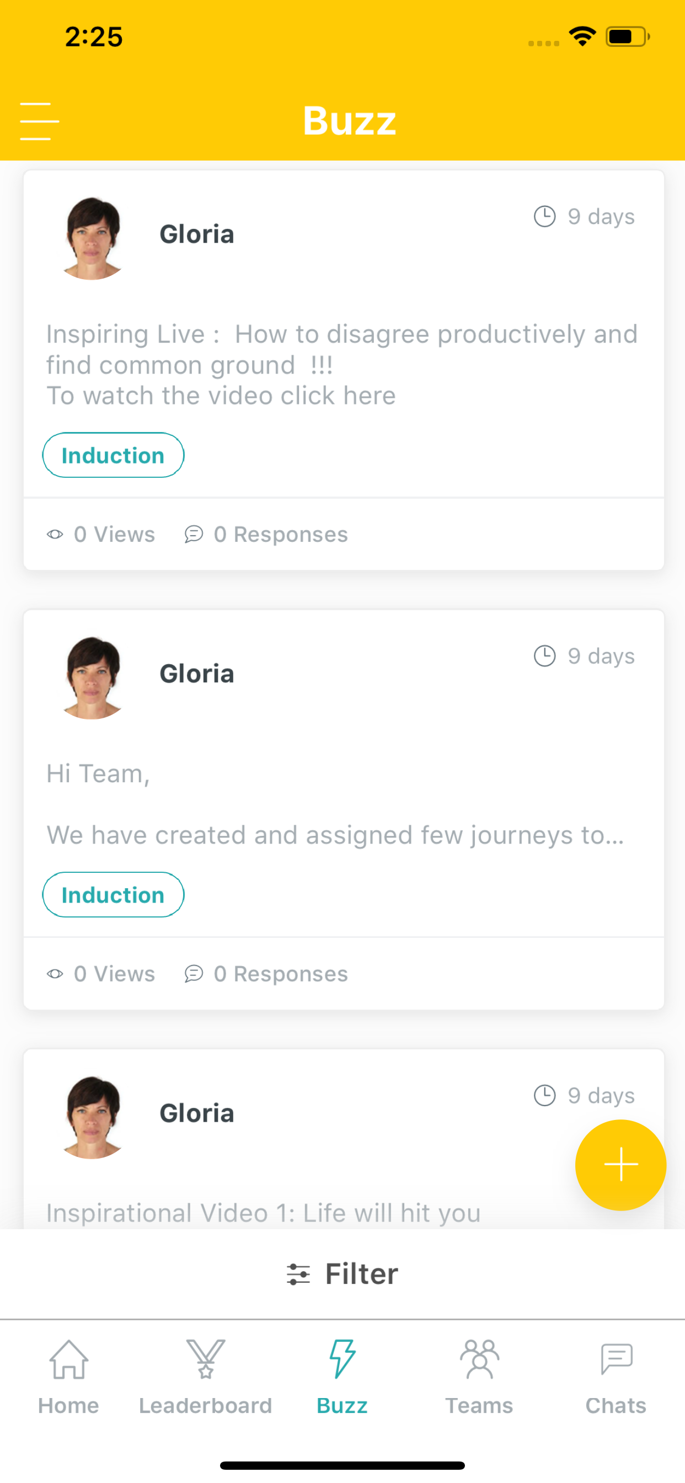Tap the eye views icon on second post
Image resolution: width=685 pixels, height=1483 pixels.
(x=55, y=974)
